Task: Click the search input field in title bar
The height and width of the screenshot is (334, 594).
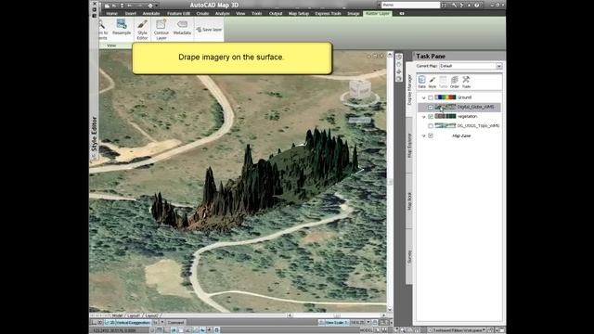Action: tap(410, 5)
